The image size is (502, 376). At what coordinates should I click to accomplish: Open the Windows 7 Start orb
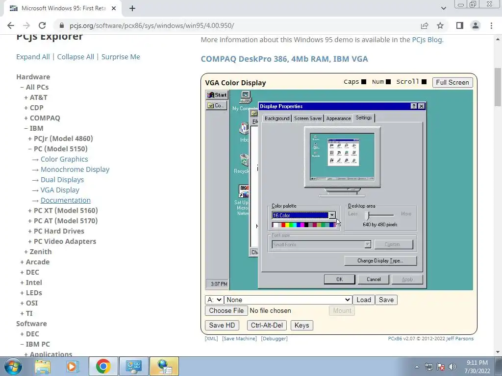click(x=13, y=366)
